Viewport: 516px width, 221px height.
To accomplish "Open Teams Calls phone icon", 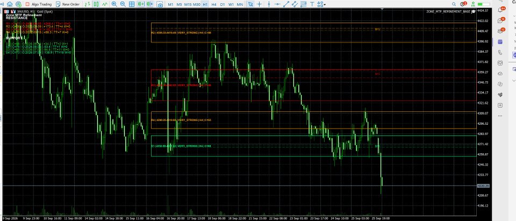I will (500, 52).
